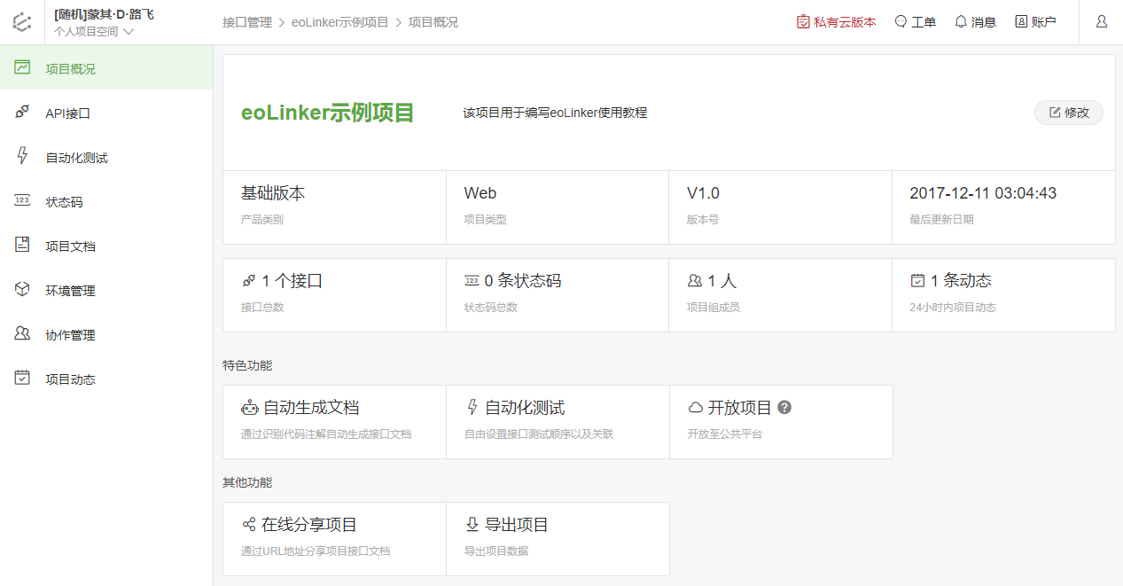Click 接口管理 in the breadcrumb
Screen dimensions: 1123x586
(247, 22)
